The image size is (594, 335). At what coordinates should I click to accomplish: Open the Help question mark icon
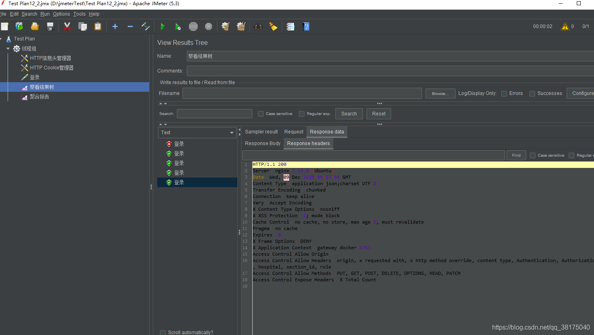(x=306, y=26)
